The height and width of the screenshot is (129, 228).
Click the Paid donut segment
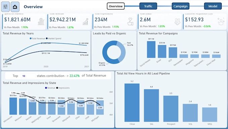(123, 51)
